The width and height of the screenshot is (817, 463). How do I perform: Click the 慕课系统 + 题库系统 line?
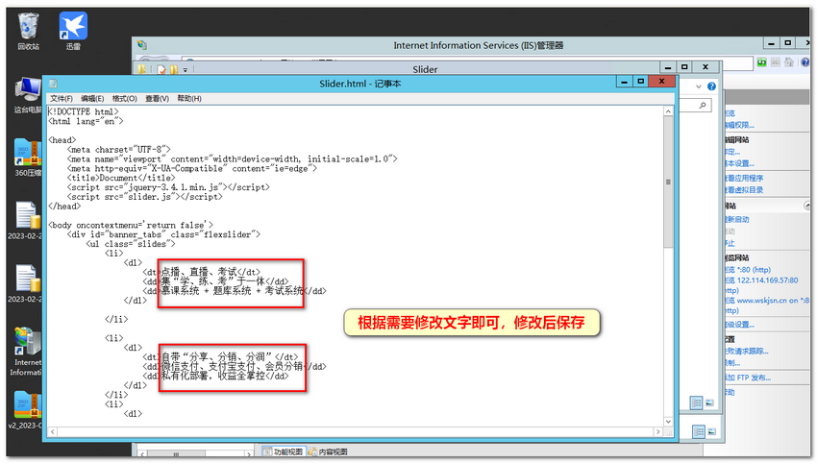pos(235,291)
